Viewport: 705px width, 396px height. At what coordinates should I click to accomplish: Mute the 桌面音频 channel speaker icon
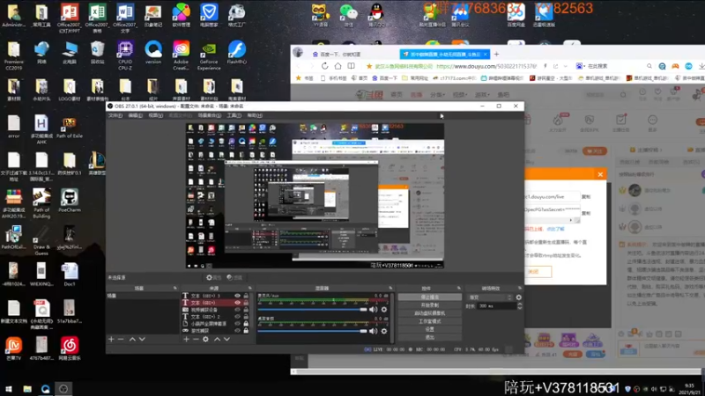(373, 331)
